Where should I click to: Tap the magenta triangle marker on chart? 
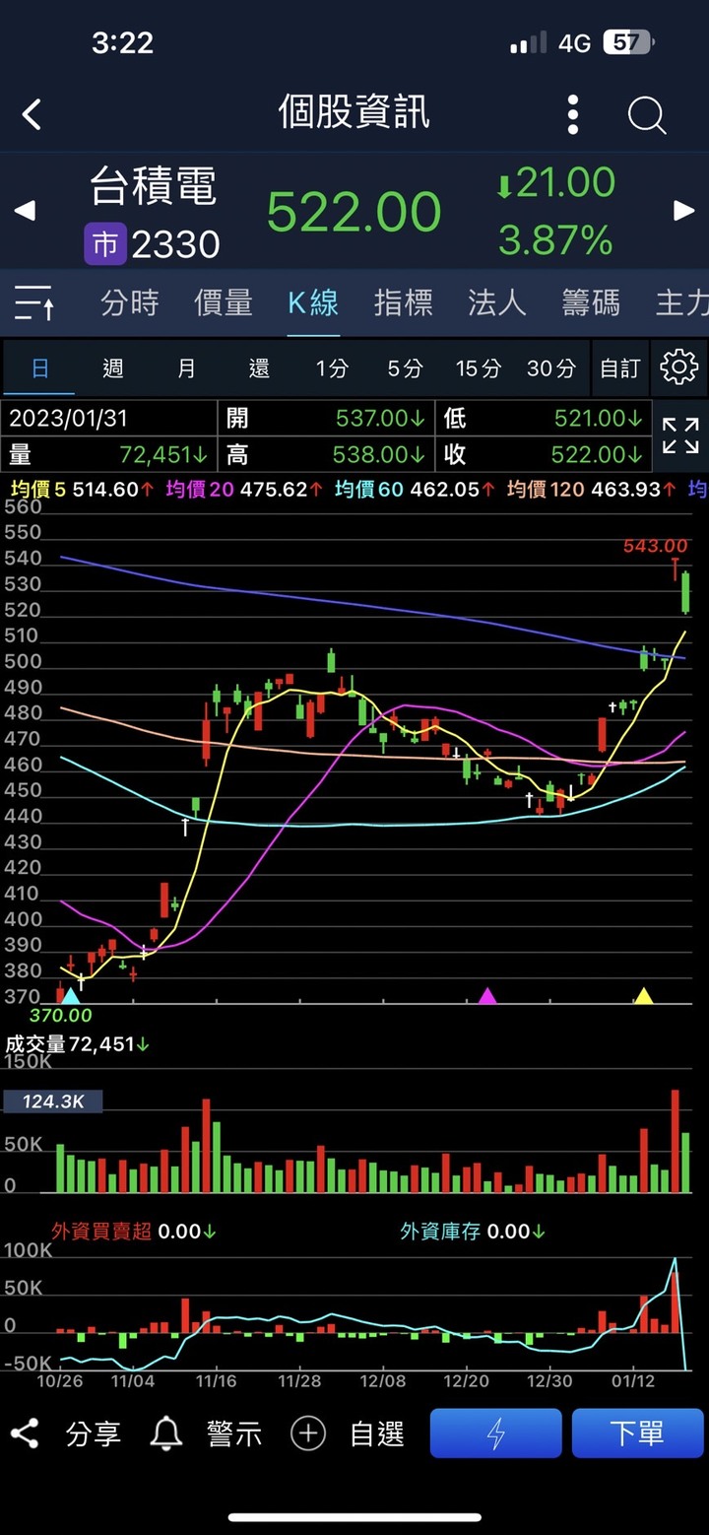pyautogui.click(x=487, y=995)
